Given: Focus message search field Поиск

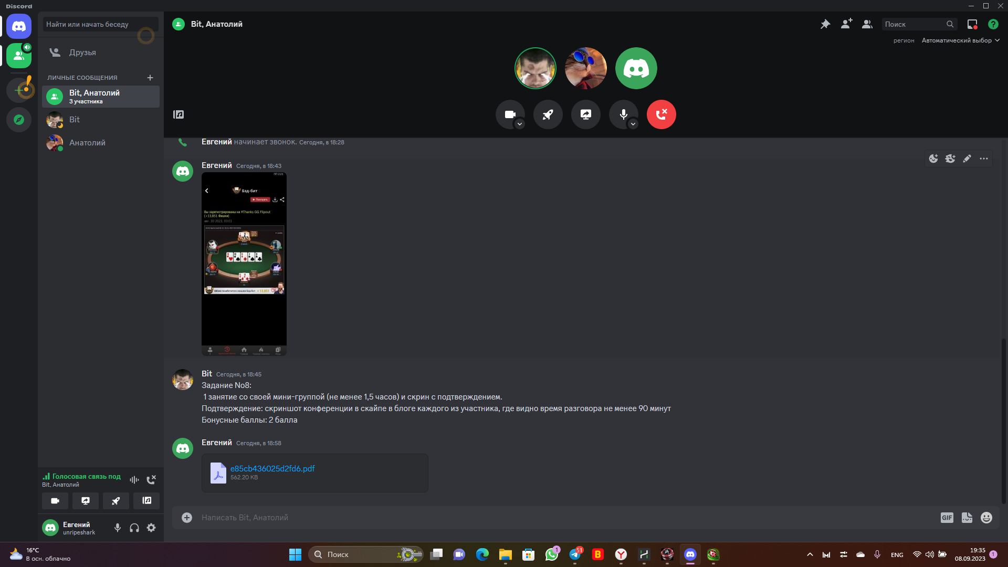Looking at the screenshot, I should coord(919,24).
